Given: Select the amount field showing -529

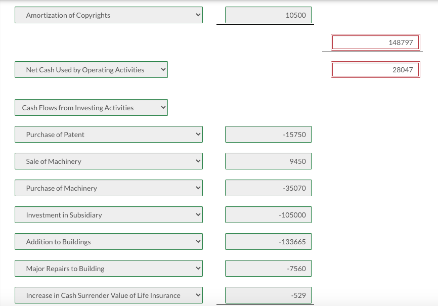Looking at the screenshot, I should (268, 295).
